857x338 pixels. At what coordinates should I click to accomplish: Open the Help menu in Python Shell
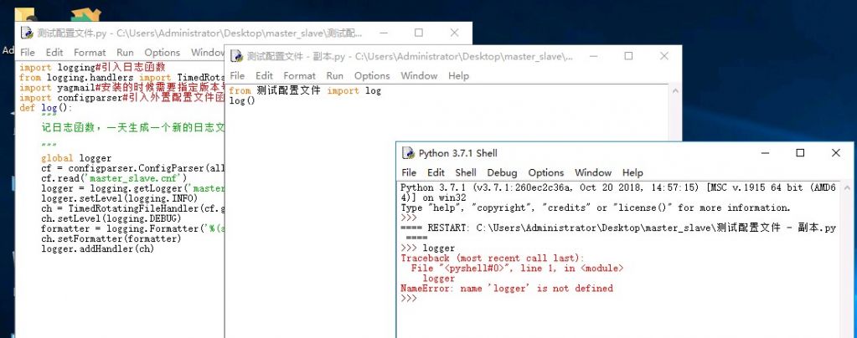coord(632,172)
